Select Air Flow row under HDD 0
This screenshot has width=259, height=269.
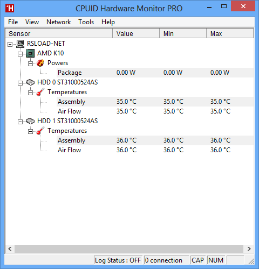click(x=155, y=111)
